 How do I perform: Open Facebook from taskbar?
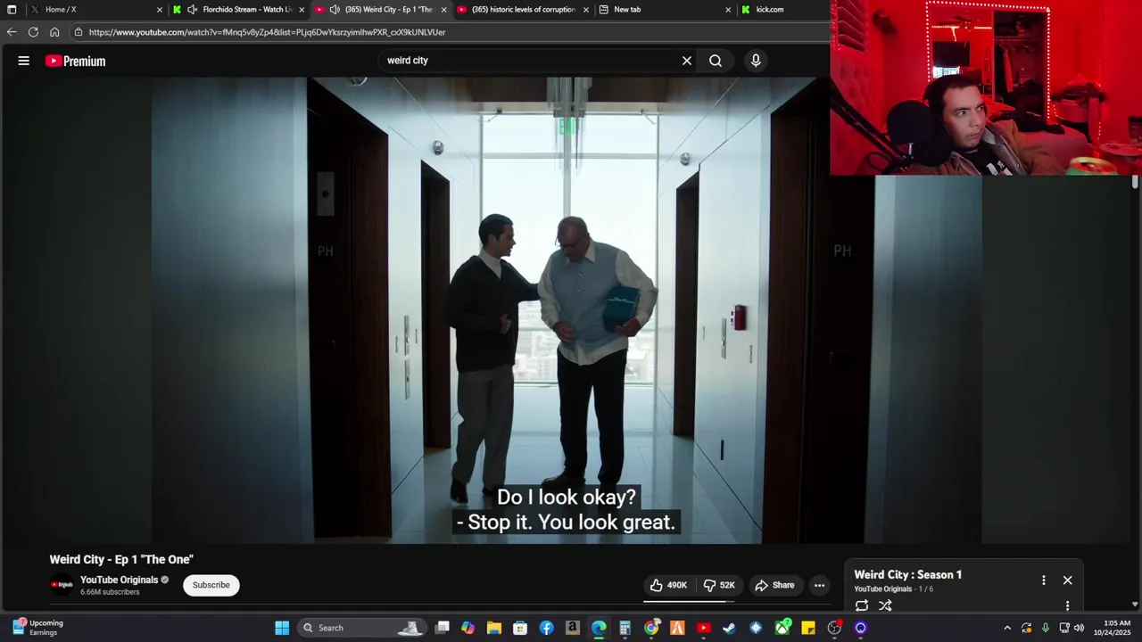[x=546, y=628]
